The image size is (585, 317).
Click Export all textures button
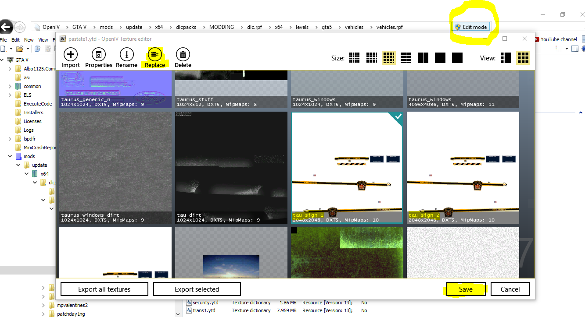104,289
